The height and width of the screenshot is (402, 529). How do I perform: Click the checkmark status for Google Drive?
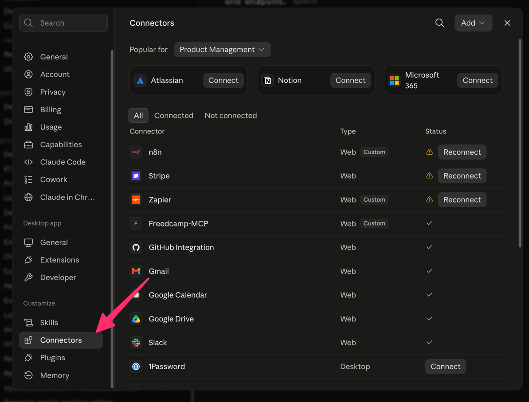(x=429, y=318)
